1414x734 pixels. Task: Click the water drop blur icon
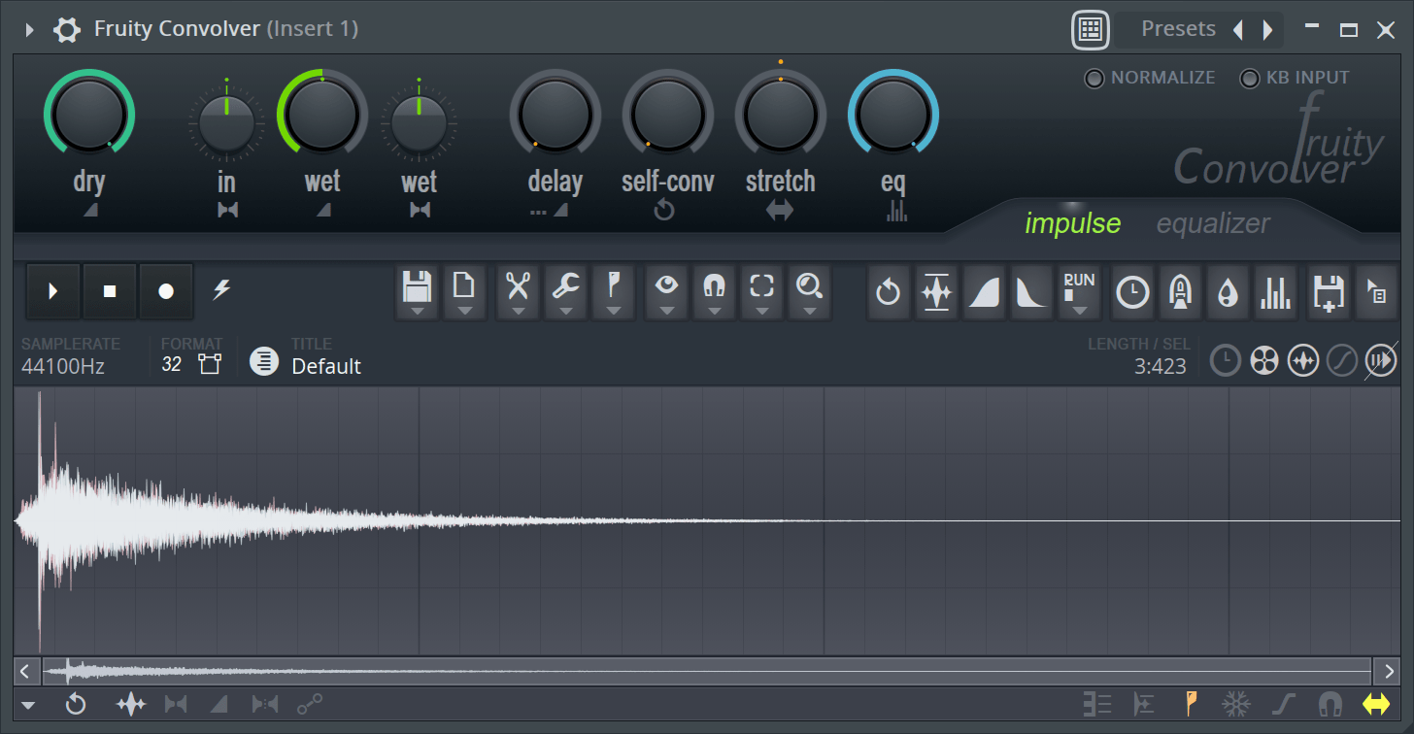(x=1228, y=292)
